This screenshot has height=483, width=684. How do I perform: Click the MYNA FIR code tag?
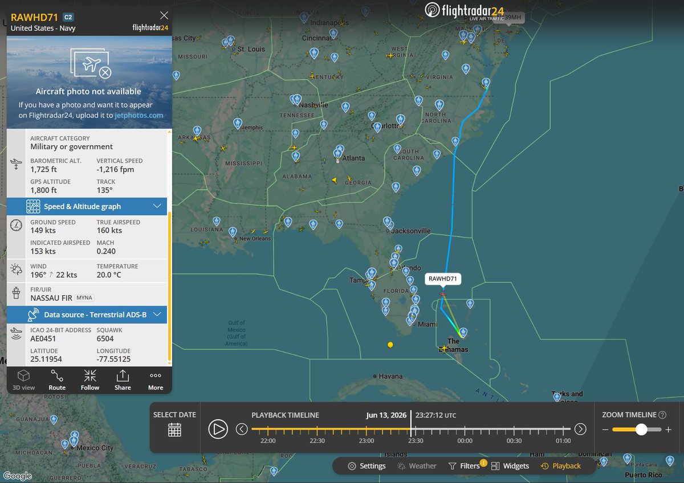84,298
